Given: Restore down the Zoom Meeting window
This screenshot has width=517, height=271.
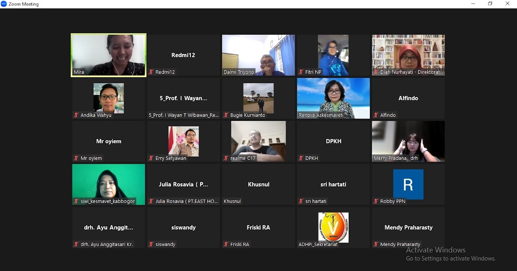Looking at the screenshot, I should click(490, 4).
